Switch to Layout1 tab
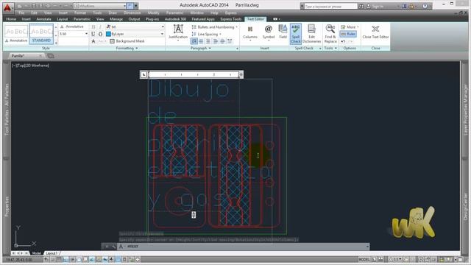 click(52, 253)
